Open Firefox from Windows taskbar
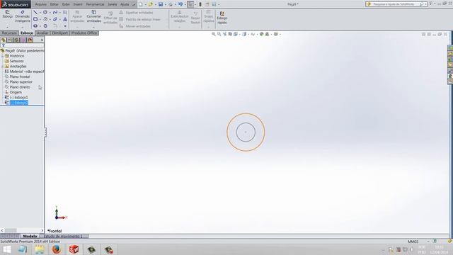The height and width of the screenshot is (255, 453). coord(57,249)
